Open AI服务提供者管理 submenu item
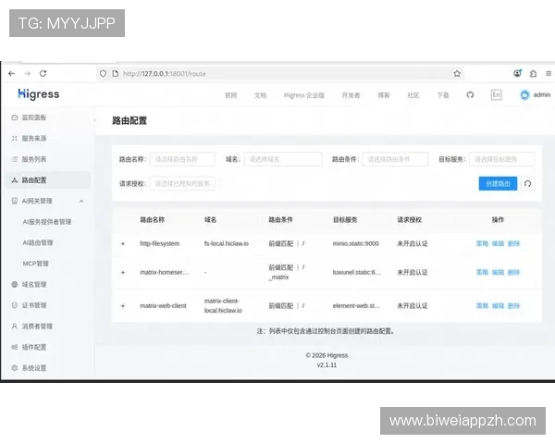This screenshot has width=555, height=444. pyautogui.click(x=47, y=222)
